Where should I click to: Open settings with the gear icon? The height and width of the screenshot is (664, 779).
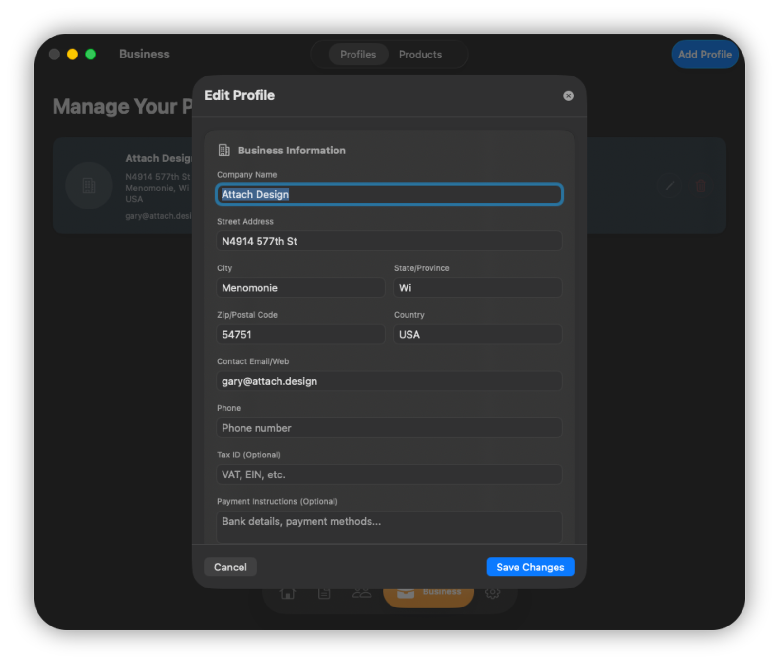493,593
